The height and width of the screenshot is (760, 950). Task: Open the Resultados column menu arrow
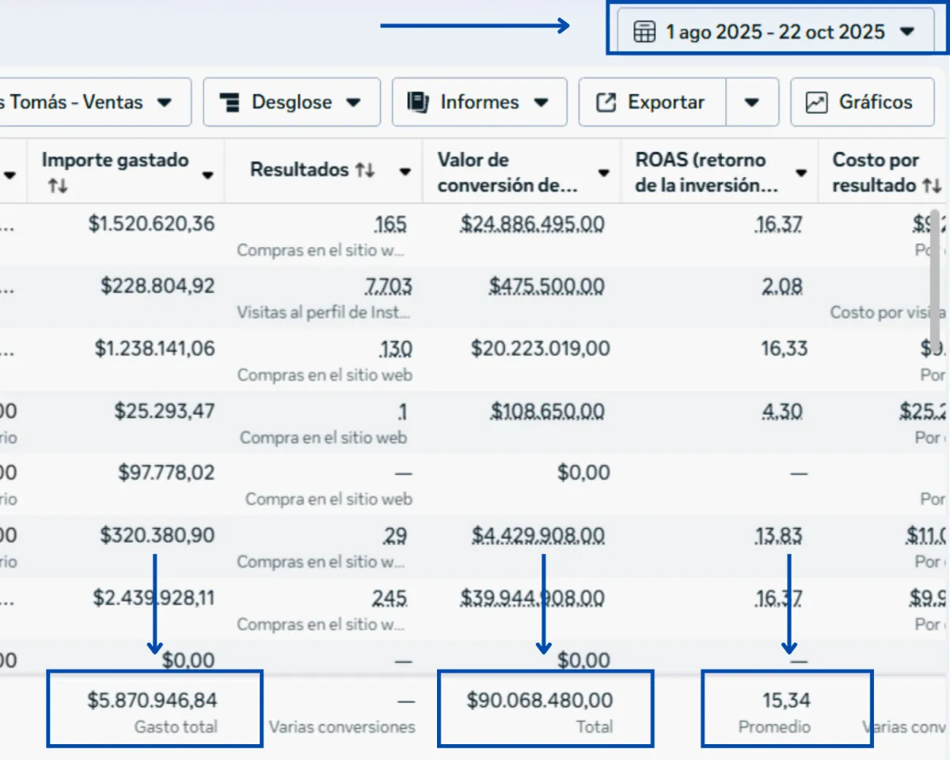[405, 171]
